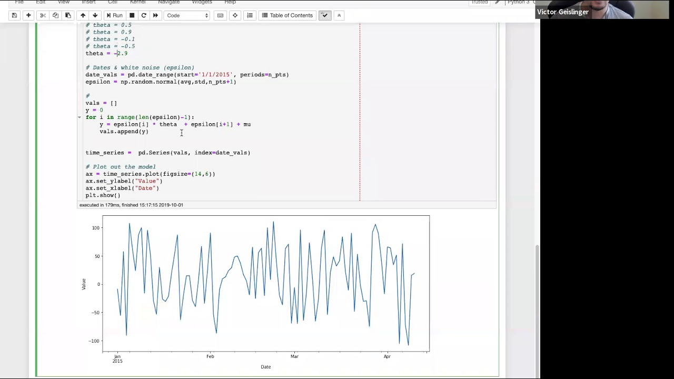The image size is (674, 379).
Task: Collapse the toolbar with the double chevron
Action: click(x=339, y=15)
